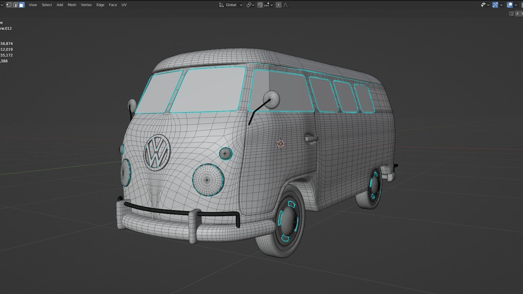Image resolution: width=523 pixels, height=294 pixels.
Task: Open the UV menu
Action: (124, 5)
